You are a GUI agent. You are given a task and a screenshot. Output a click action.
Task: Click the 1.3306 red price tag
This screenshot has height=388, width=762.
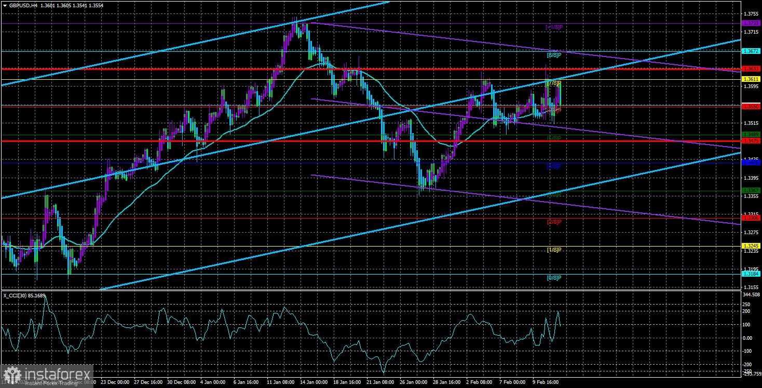pos(751,218)
